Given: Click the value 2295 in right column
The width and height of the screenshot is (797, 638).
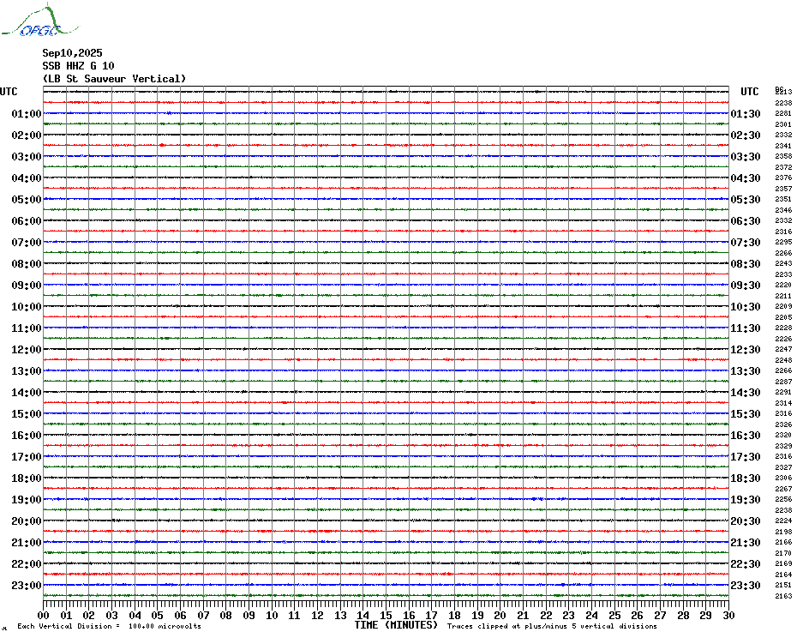Looking at the screenshot, I should coord(783,242).
